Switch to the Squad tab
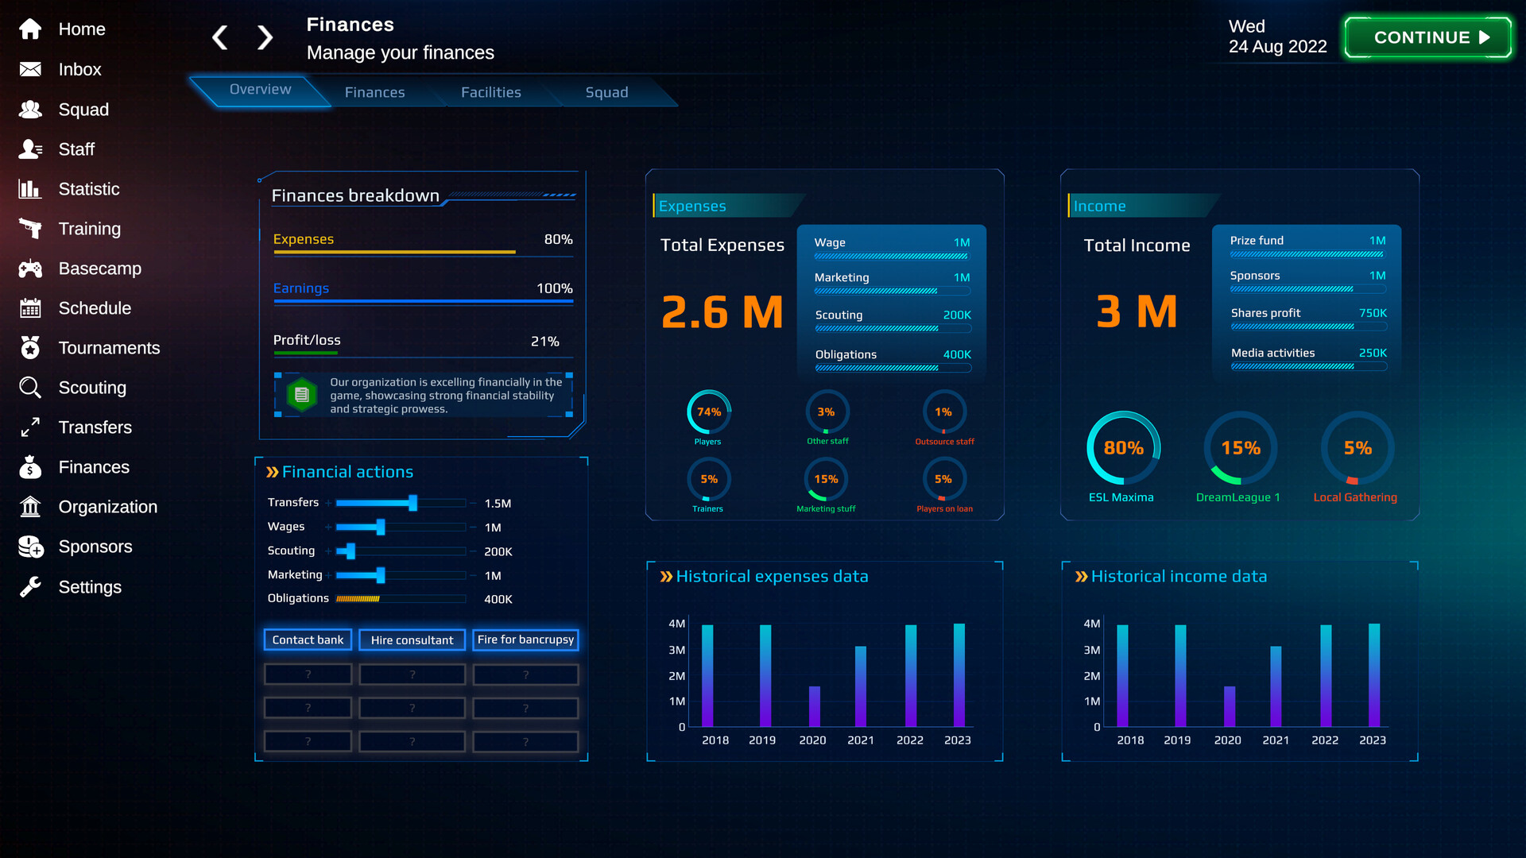1526x858 pixels. [606, 92]
